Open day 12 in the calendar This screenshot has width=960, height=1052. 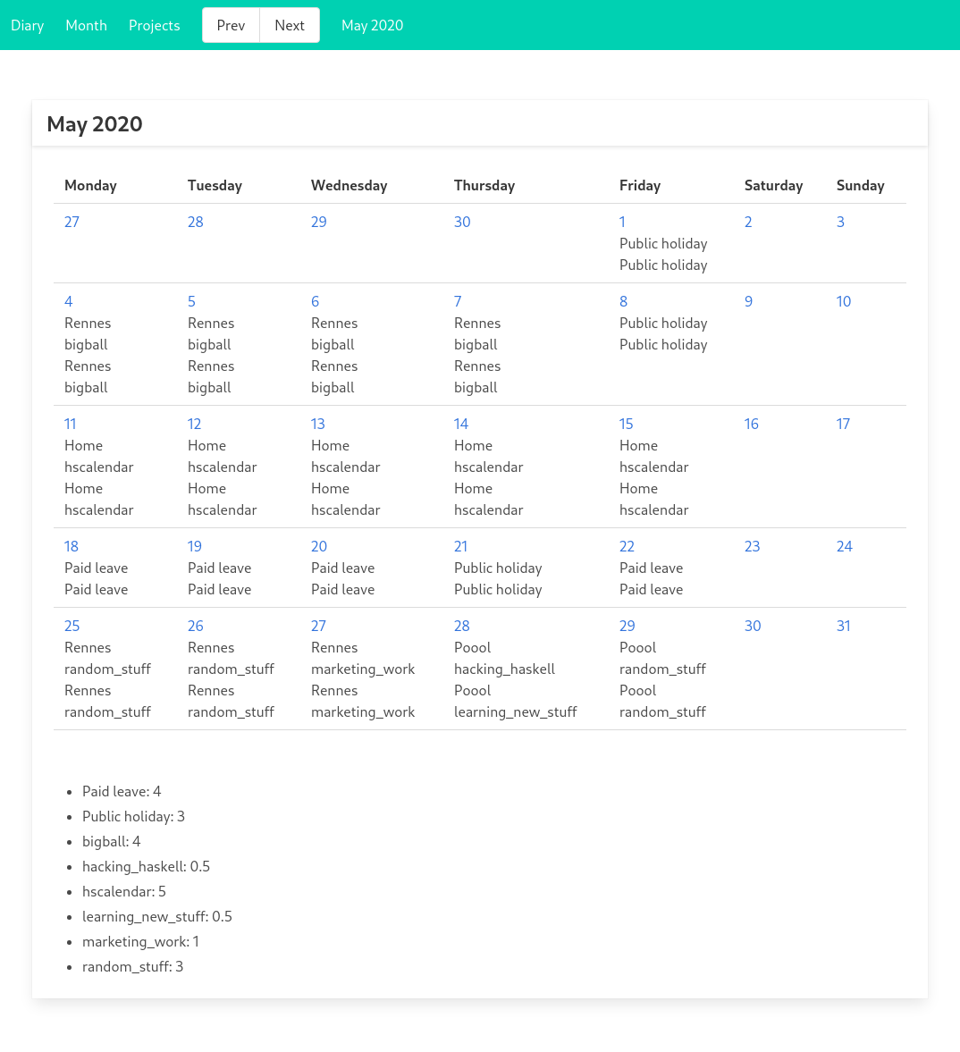click(x=195, y=424)
